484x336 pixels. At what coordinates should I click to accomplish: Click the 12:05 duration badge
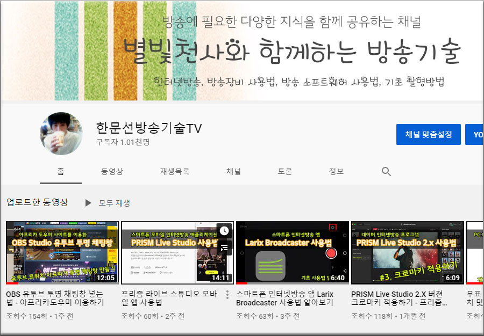105,278
